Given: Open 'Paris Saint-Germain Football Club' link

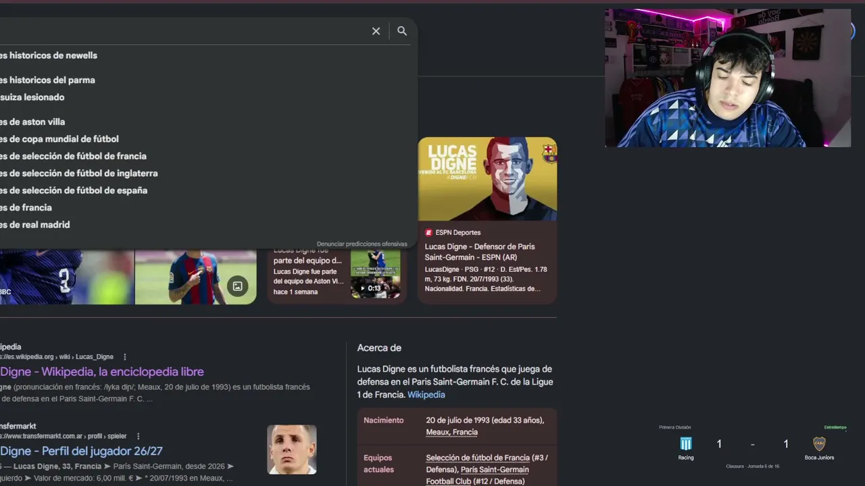Looking at the screenshot, I should tap(477, 475).
